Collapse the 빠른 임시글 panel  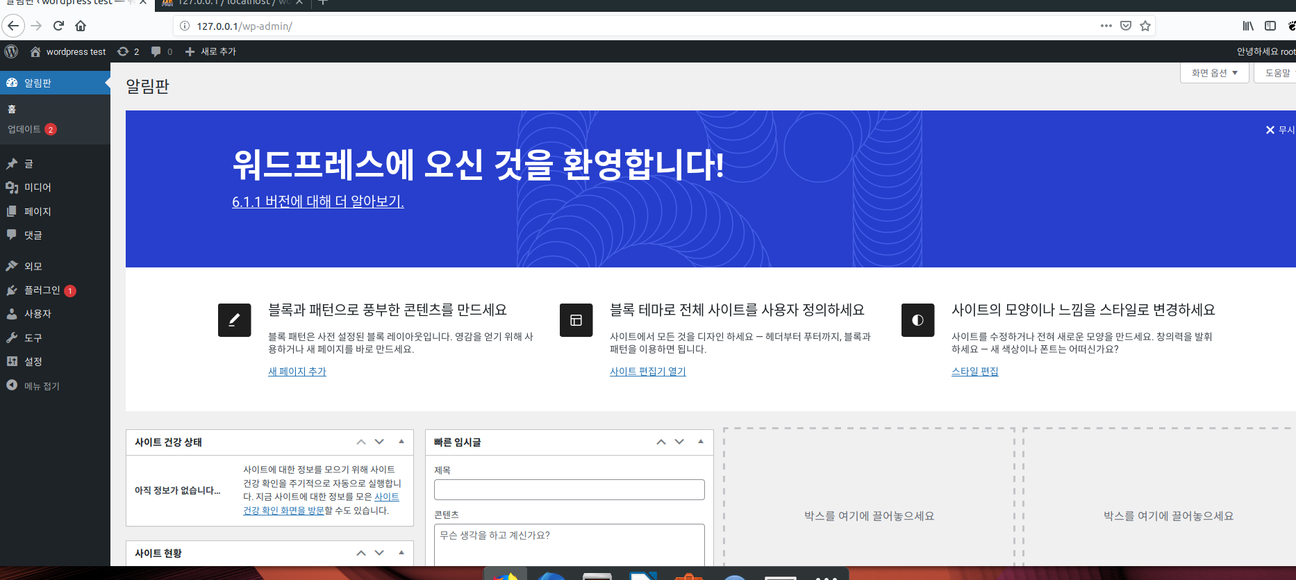pos(701,442)
